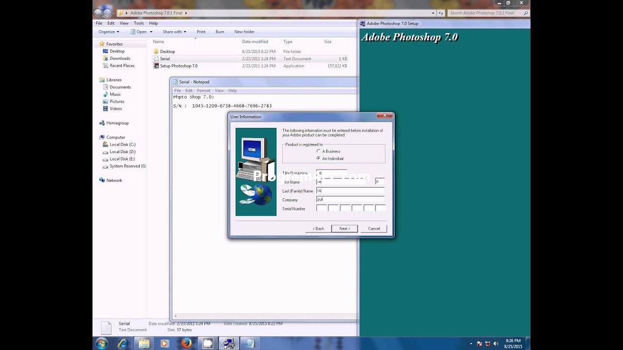This screenshot has width=623, height=350.
Task: Open Pictures library
Action: pyautogui.click(x=117, y=102)
